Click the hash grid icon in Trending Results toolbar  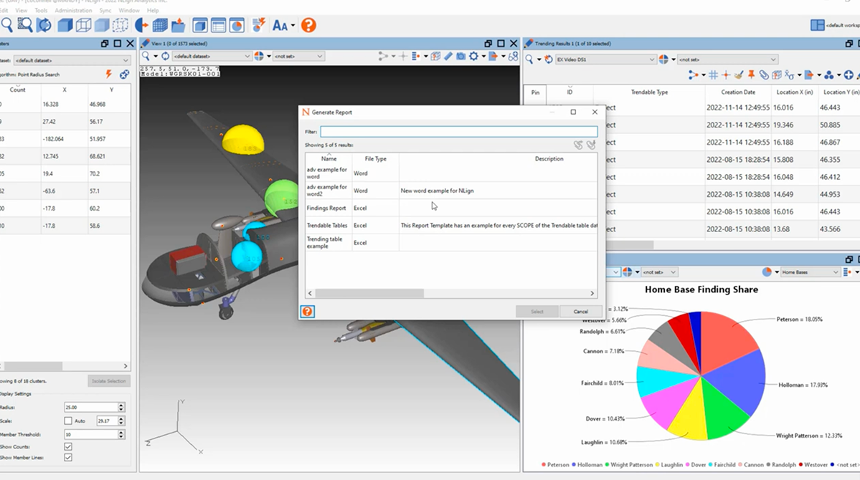point(713,75)
